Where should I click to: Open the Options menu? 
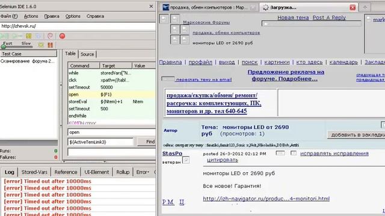click(x=73, y=16)
